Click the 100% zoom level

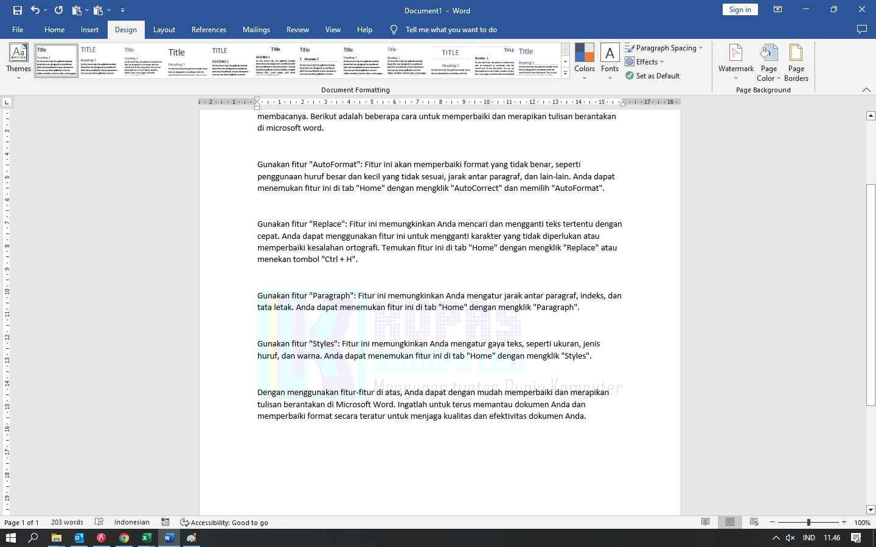[862, 523]
